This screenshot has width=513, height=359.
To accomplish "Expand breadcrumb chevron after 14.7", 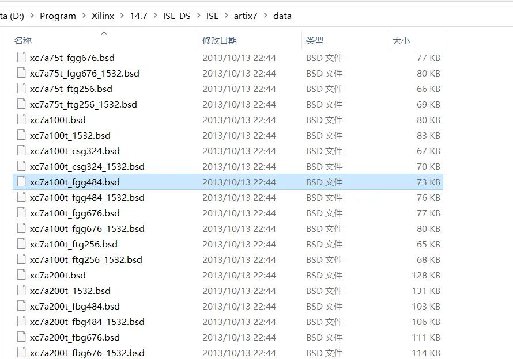I will (x=155, y=16).
